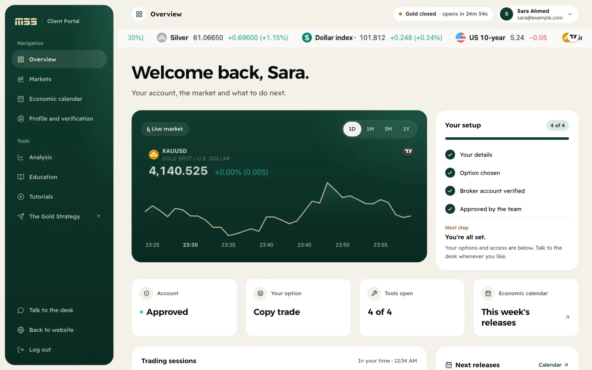
Task: Open Economic calendar from the sidebar
Action: [59, 99]
